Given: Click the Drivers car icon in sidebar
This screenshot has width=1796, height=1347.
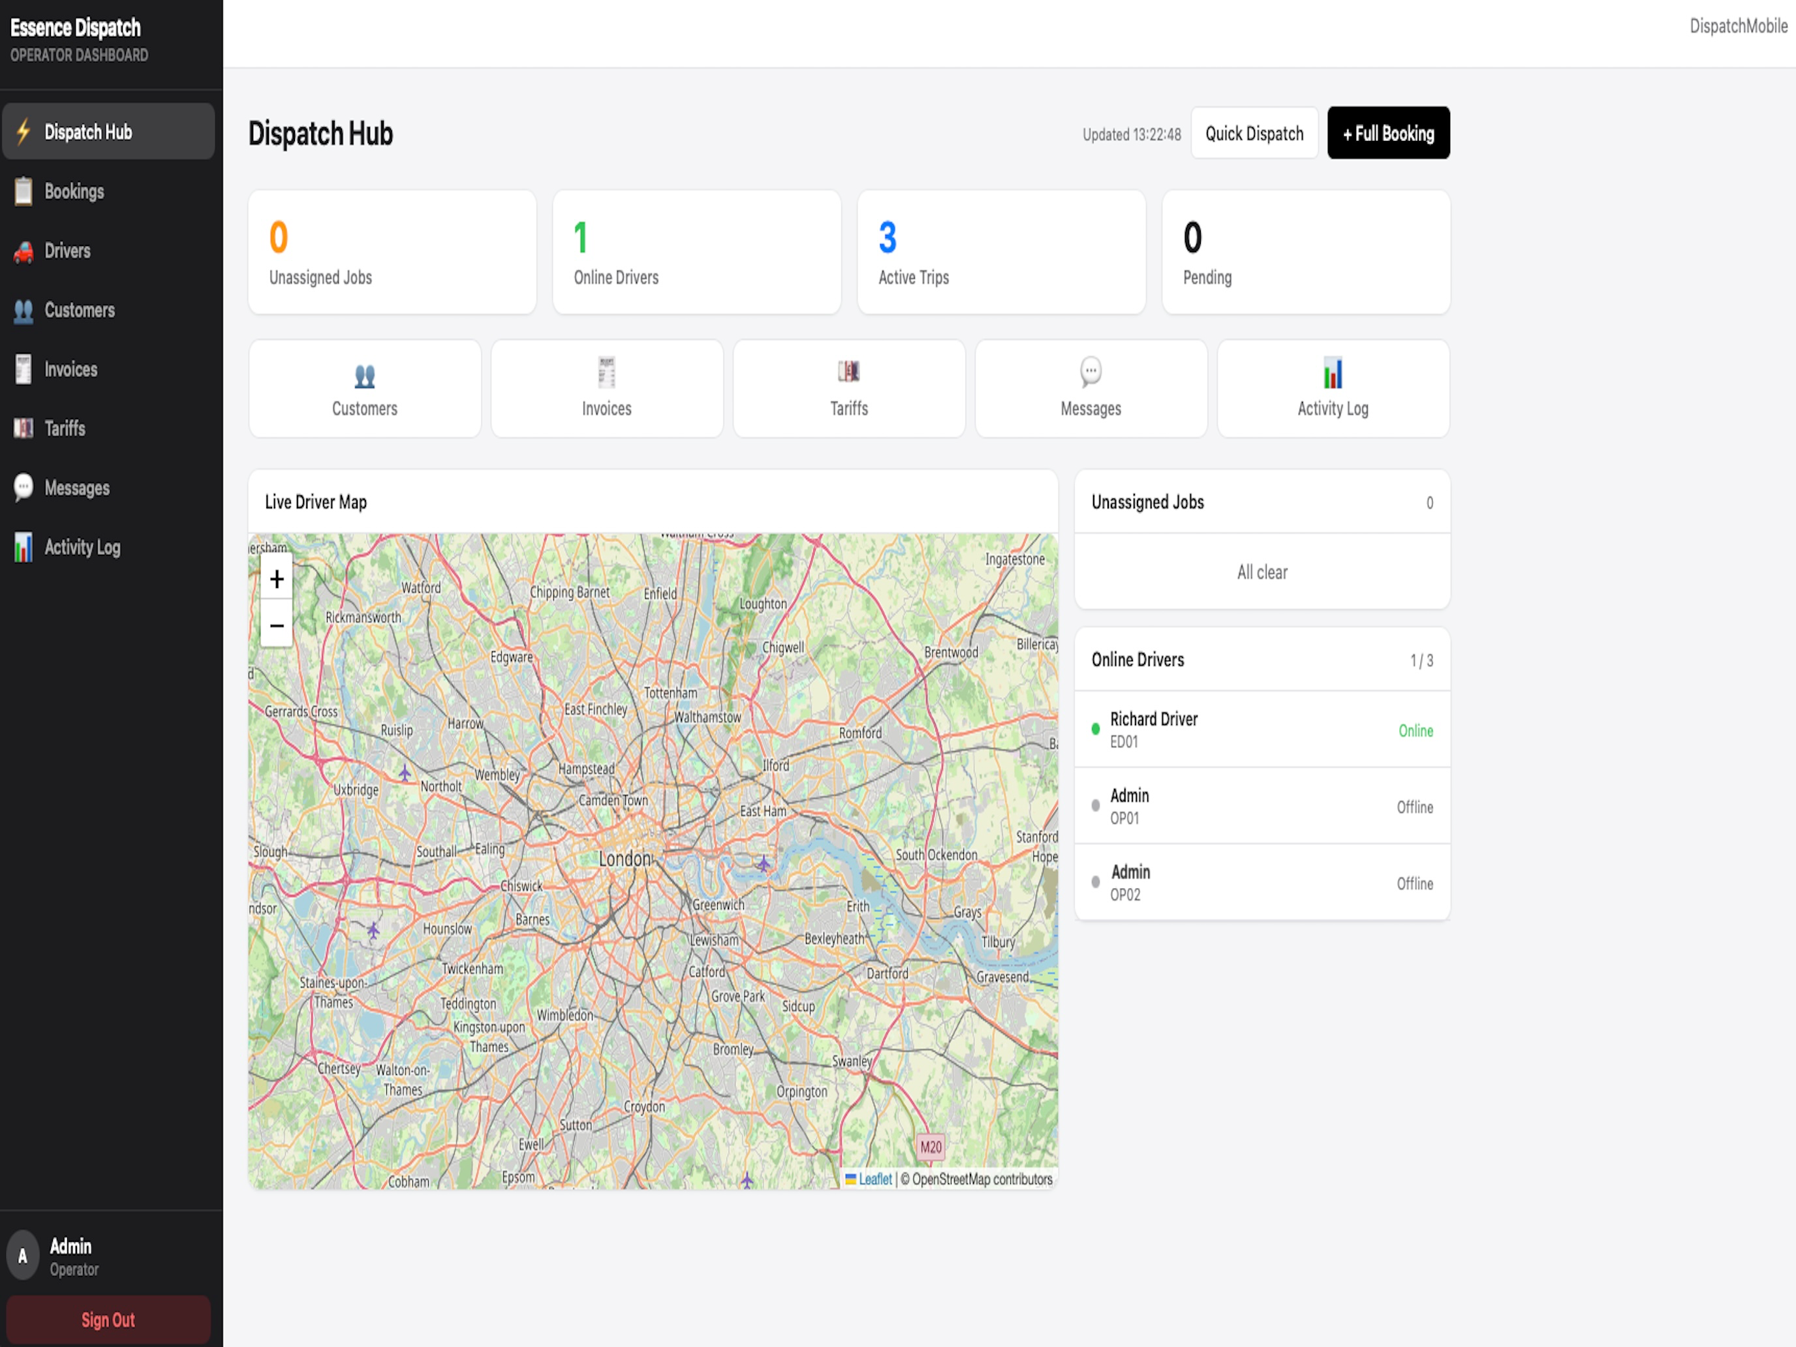Looking at the screenshot, I should pyautogui.click(x=23, y=252).
